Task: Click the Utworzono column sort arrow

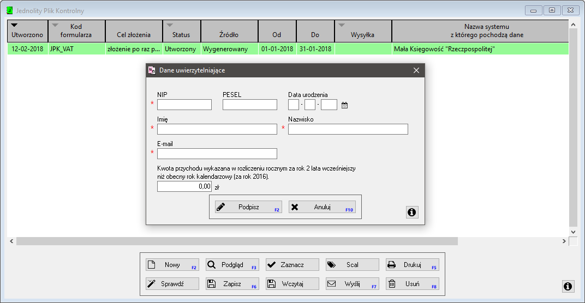Action: [15, 25]
